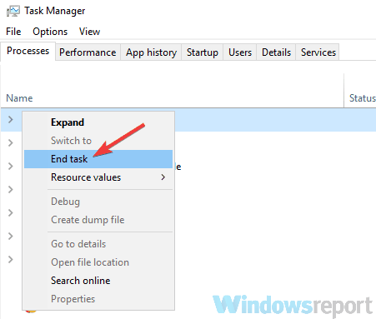The height and width of the screenshot is (319, 376).
Task: Open the Startup tab
Action: tap(203, 52)
